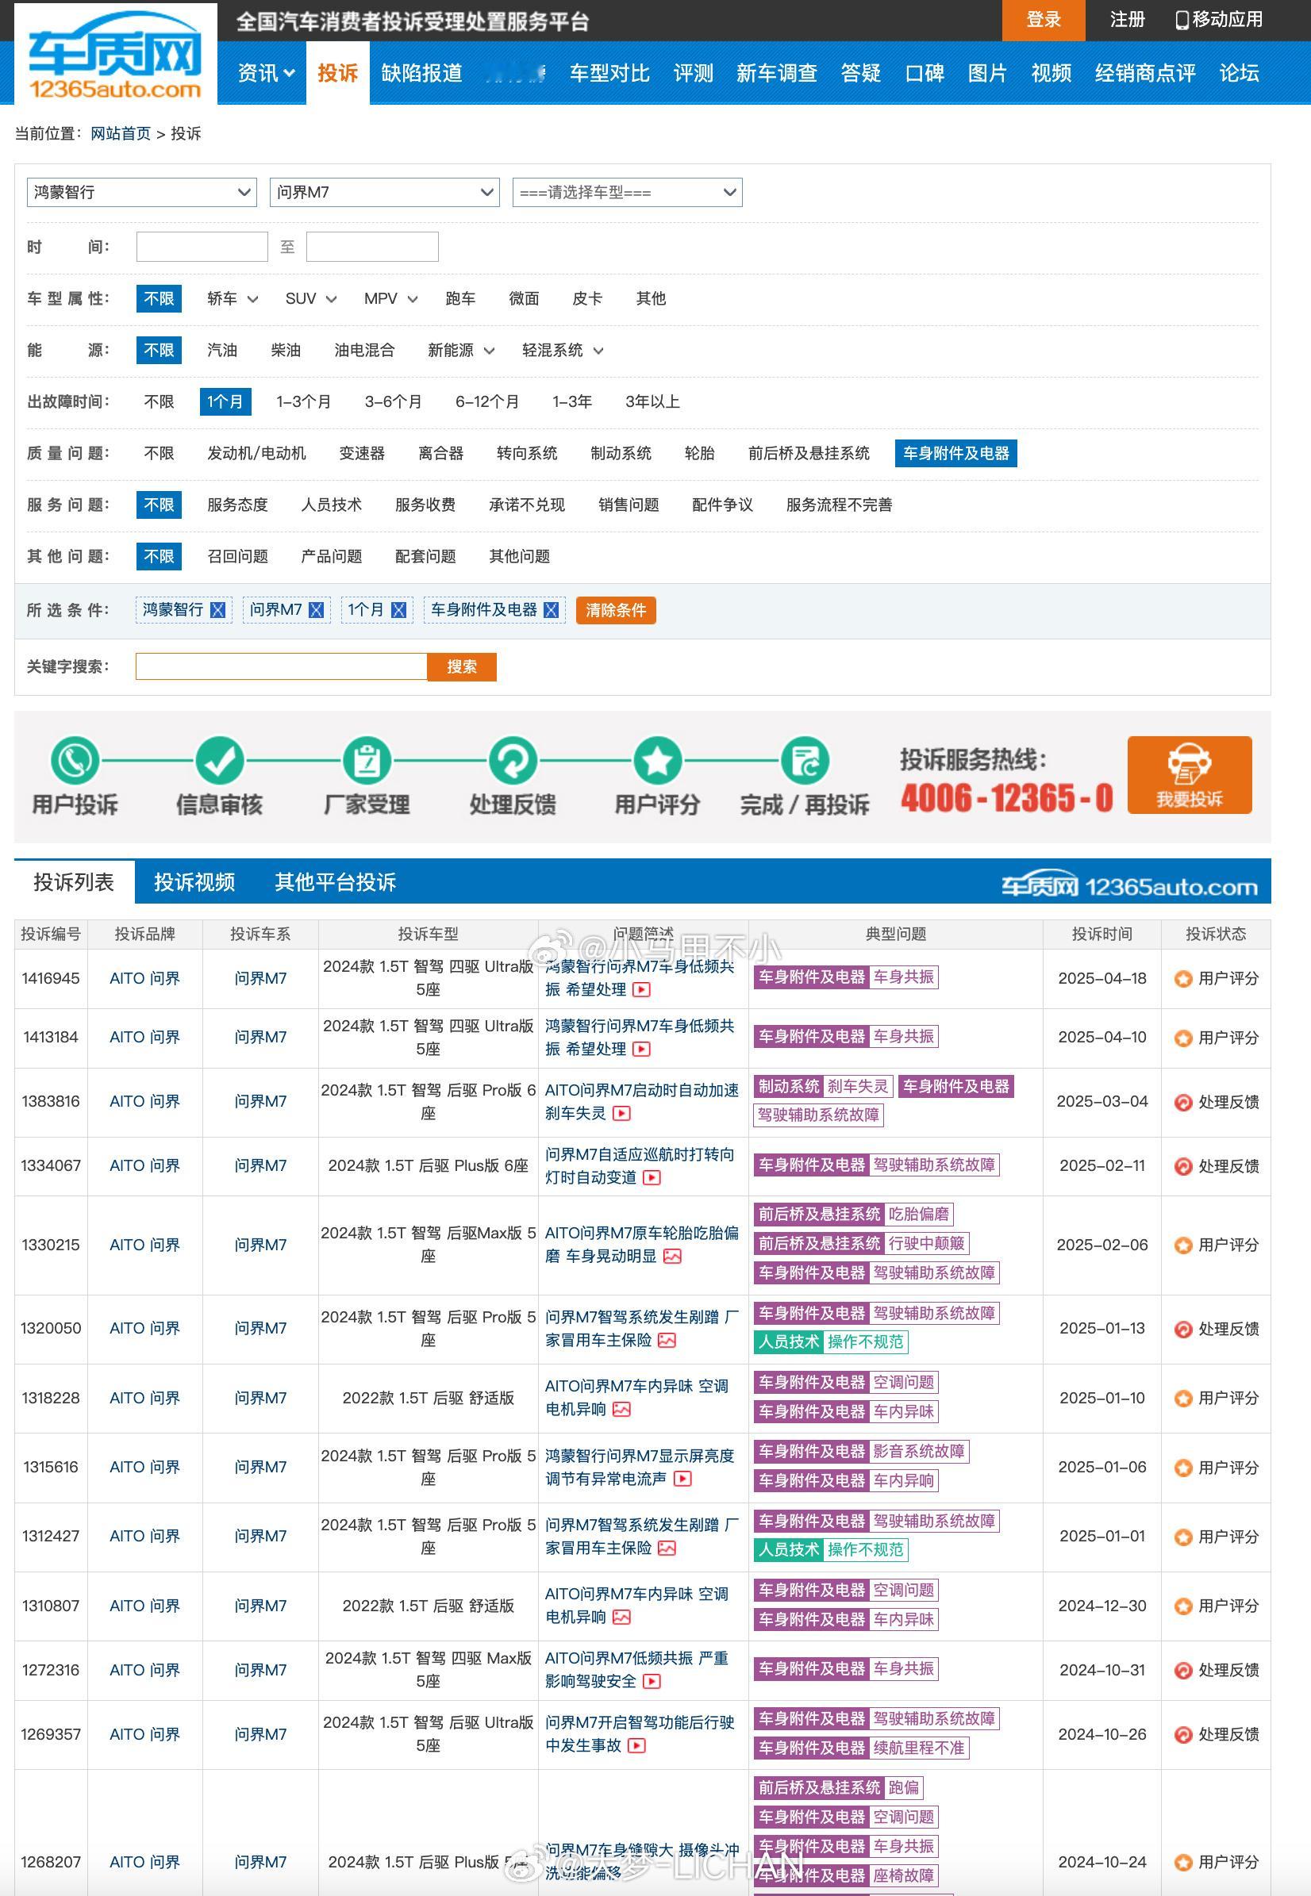
Task: Open the video icon for complaint 1272316
Action: tap(652, 1681)
